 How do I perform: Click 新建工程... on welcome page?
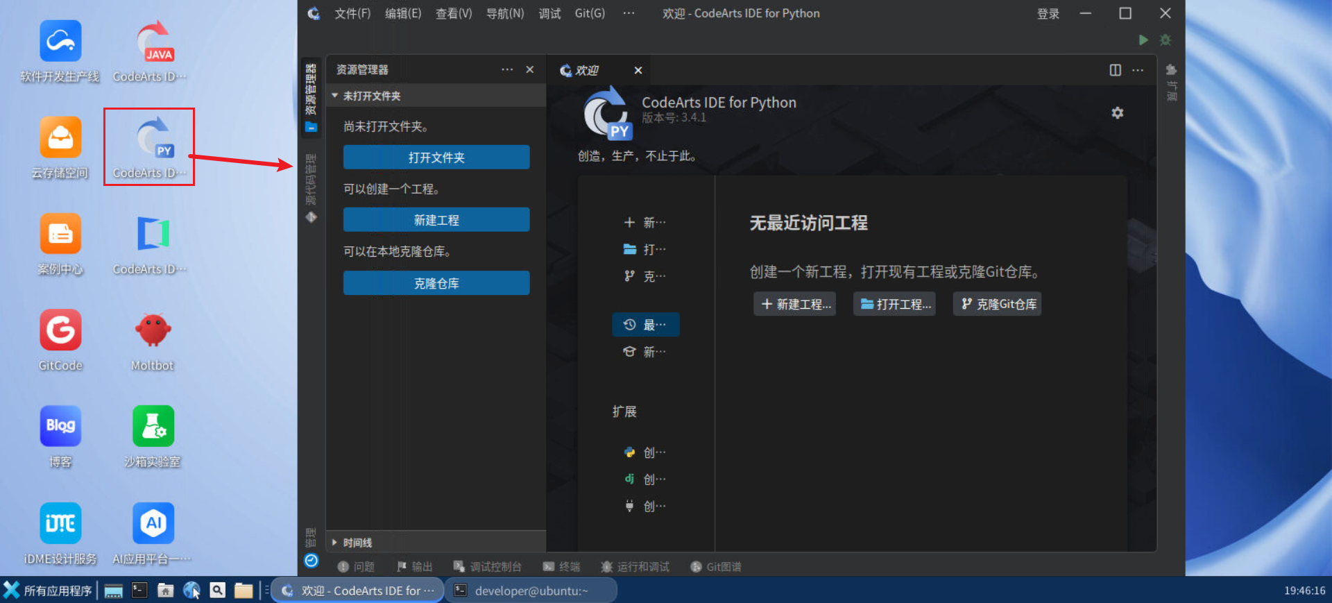click(x=795, y=304)
